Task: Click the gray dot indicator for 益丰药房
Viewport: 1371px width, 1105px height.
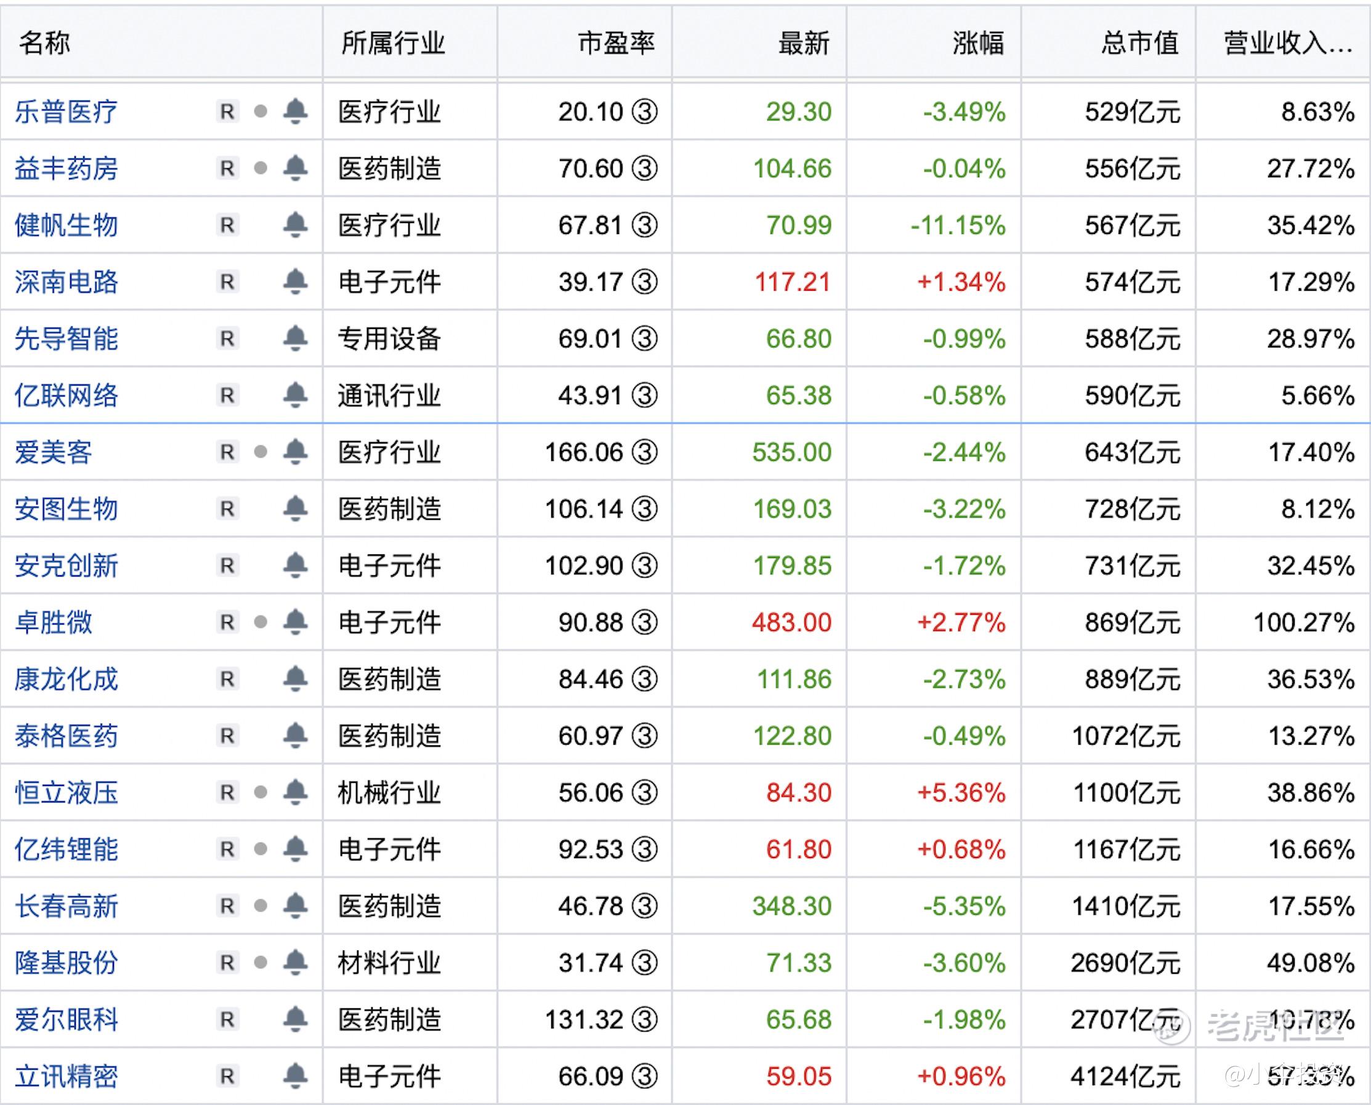Action: (261, 168)
